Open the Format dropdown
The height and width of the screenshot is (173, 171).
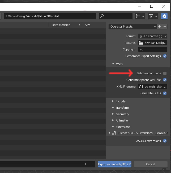[x=153, y=36]
